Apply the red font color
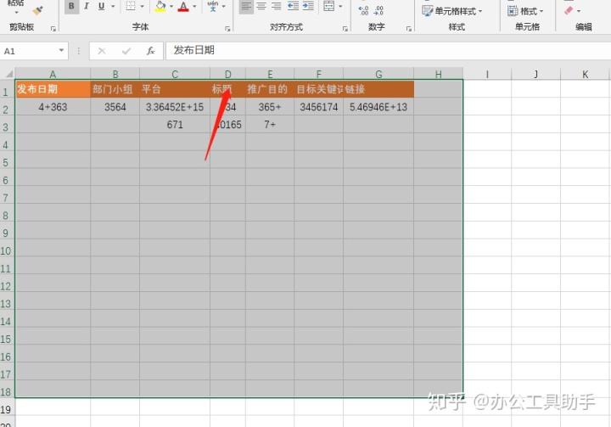Image resolution: width=611 pixels, height=427 pixels. (x=183, y=6)
